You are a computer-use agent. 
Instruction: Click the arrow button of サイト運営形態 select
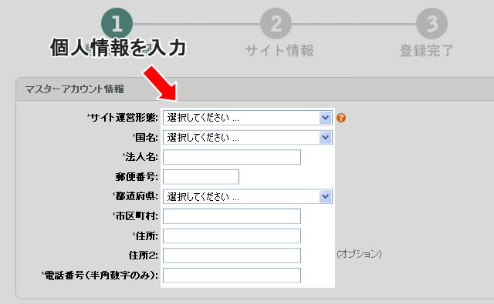(x=325, y=118)
